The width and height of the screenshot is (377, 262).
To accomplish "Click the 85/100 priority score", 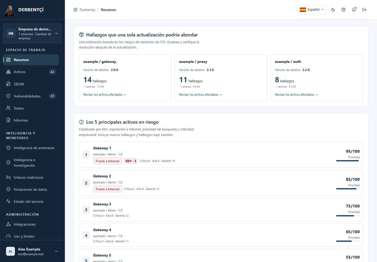I will [x=353, y=179].
